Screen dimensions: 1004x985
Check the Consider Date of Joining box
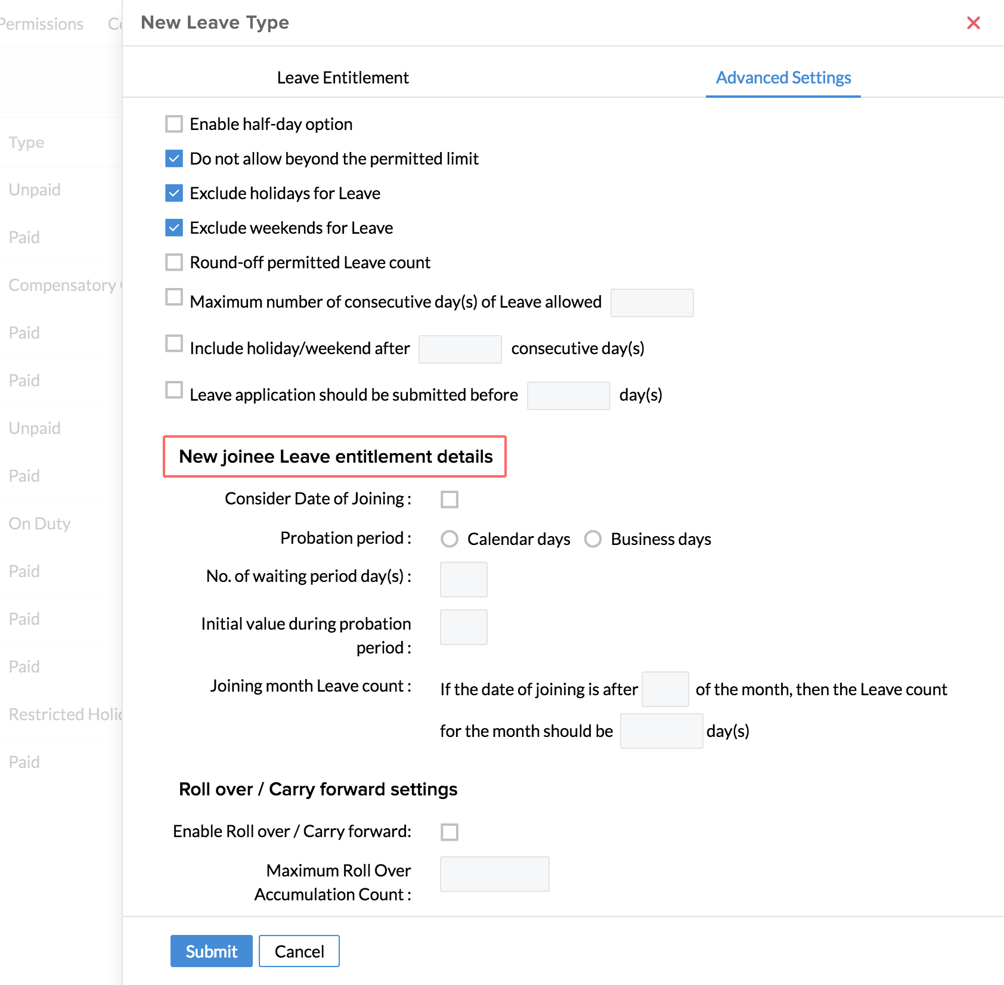click(450, 499)
